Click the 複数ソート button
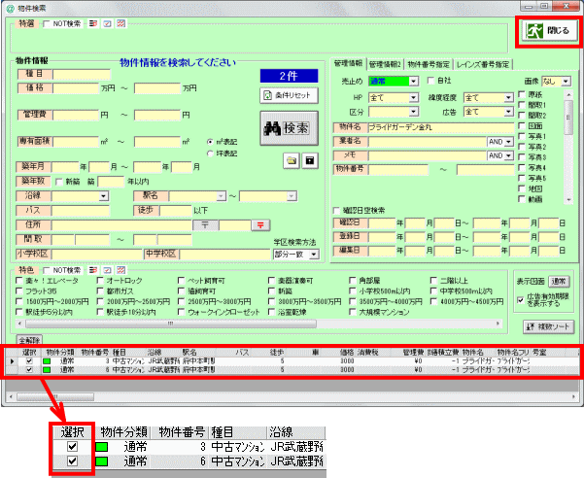Image resolution: width=584 pixels, height=478 pixels. click(x=548, y=326)
